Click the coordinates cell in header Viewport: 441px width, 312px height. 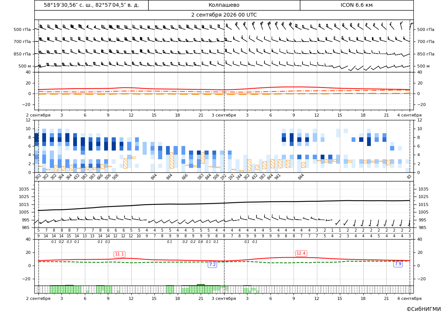91,5
